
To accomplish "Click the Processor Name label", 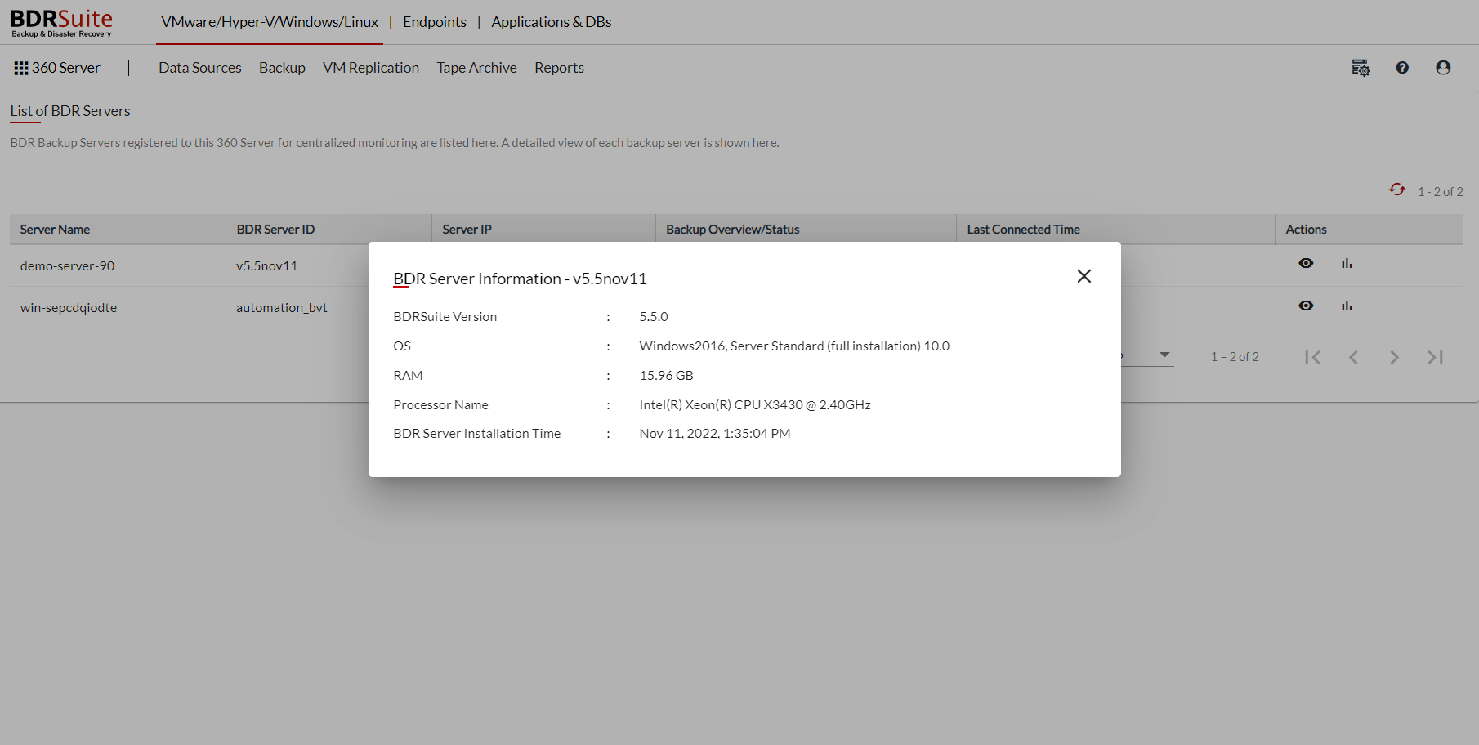I will coord(440,404).
